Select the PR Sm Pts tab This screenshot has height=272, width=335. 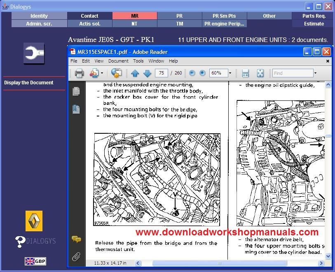(224, 16)
